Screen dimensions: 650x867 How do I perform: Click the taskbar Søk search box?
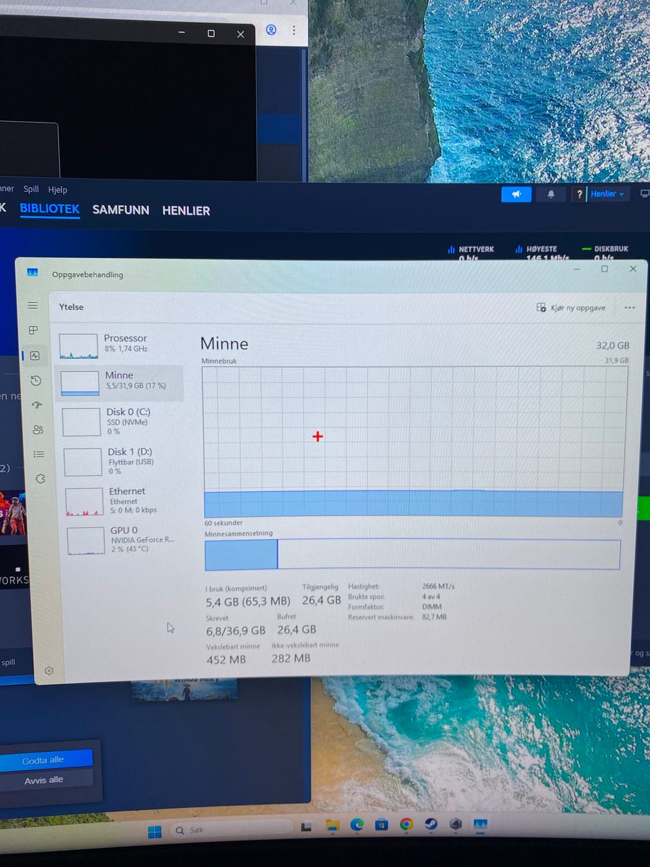[x=230, y=830]
